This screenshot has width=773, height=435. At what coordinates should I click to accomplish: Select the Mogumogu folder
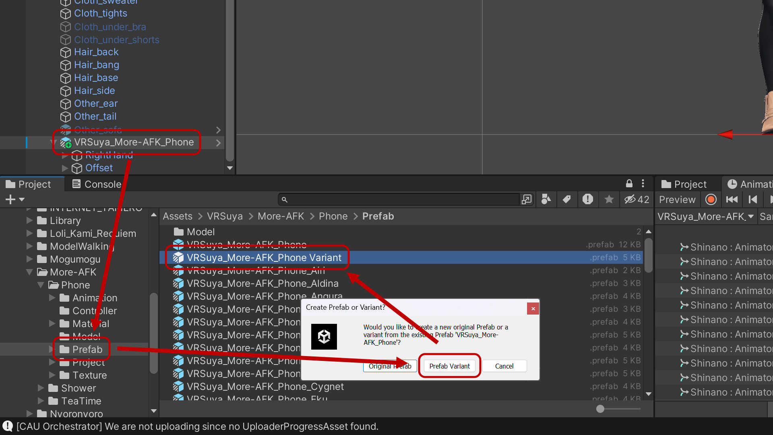pos(74,259)
